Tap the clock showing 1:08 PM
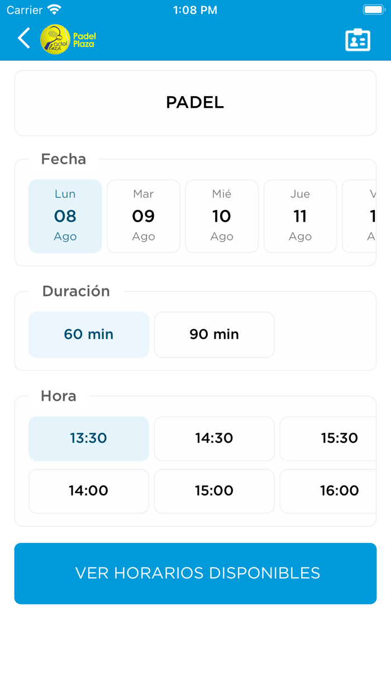The width and height of the screenshot is (391, 695). [x=195, y=9]
